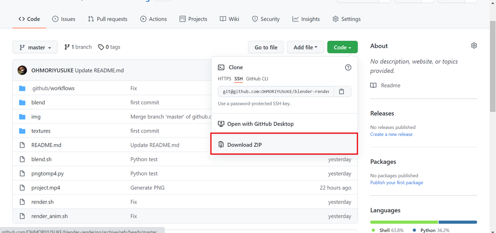496x233 pixels.
Task: Click the Readme book icon
Action: point(374,85)
